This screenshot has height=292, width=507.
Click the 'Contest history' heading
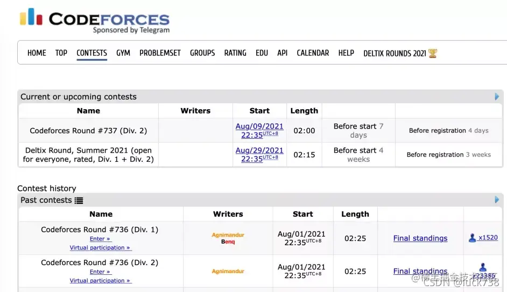[47, 188]
